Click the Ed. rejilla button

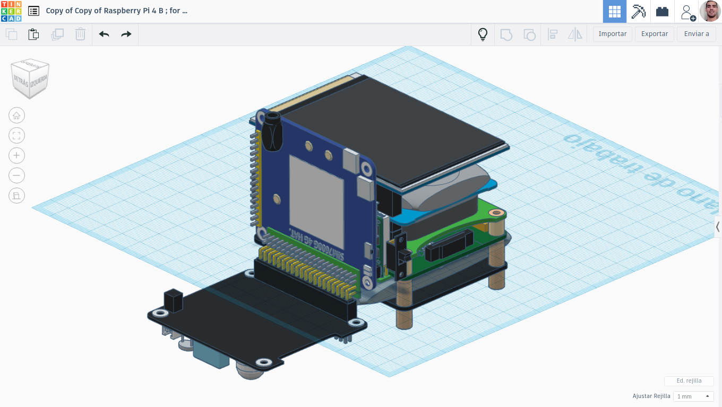689,381
